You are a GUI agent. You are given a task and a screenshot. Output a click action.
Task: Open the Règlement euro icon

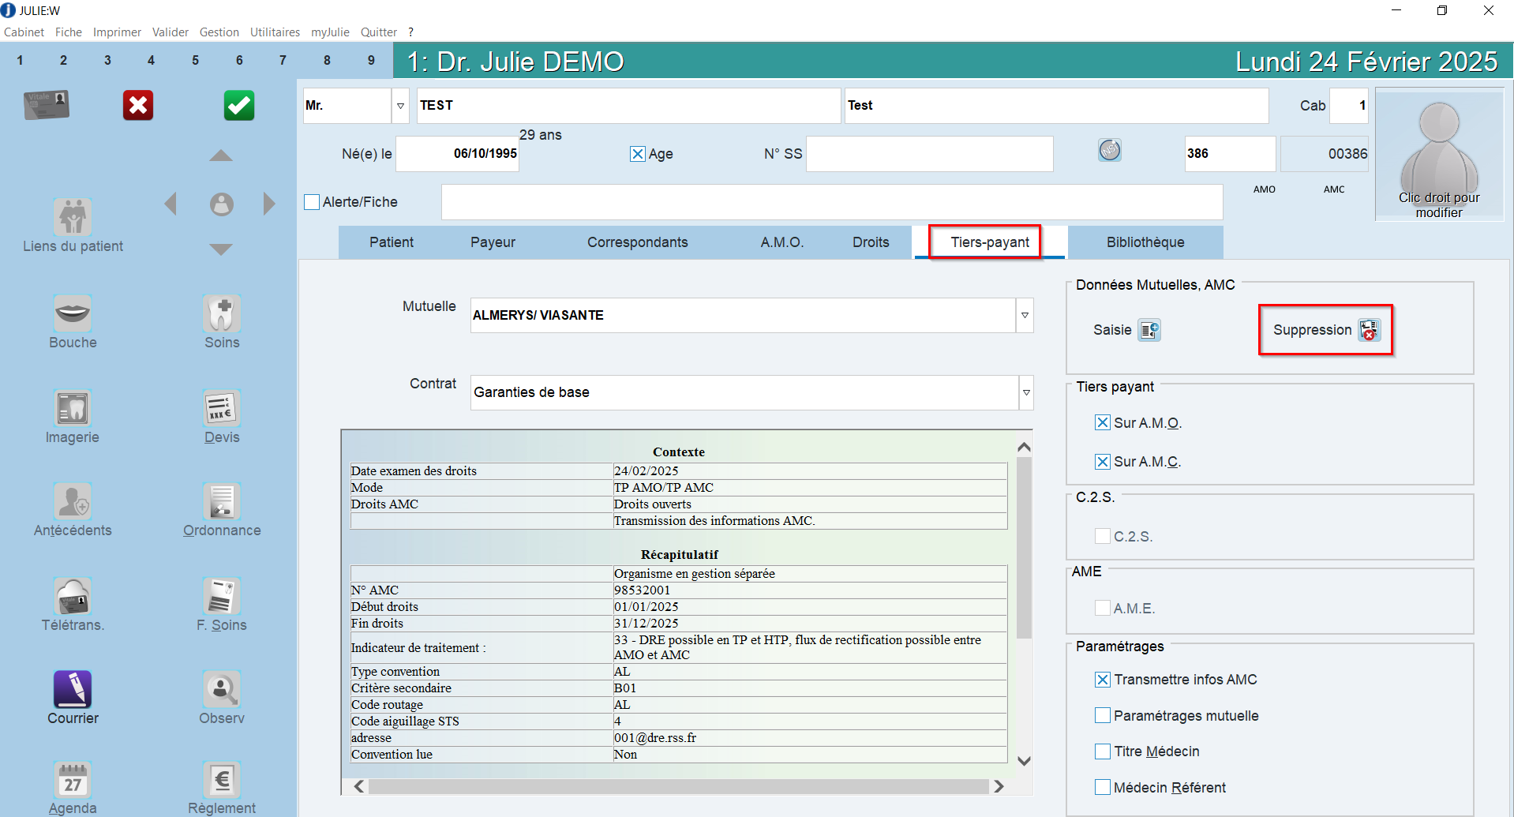(x=222, y=780)
